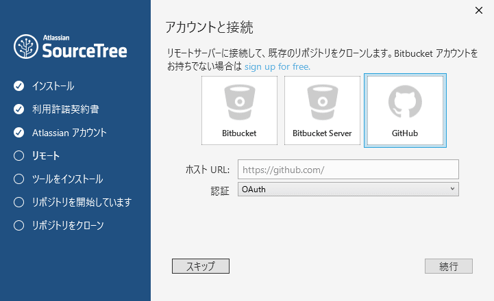Click the リポジトリを開始しています step label
This screenshot has width=494, height=301.
pyautogui.click(x=82, y=202)
